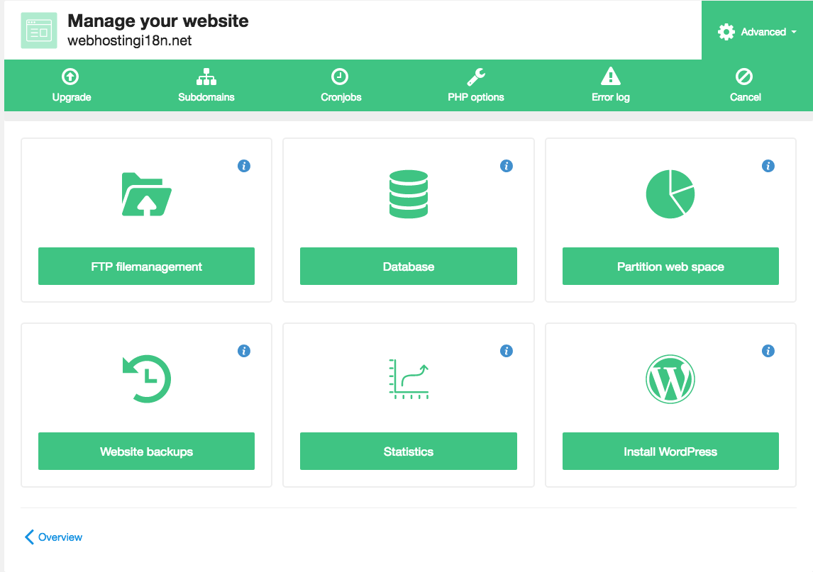Click the Install WordPress button
Image resolution: width=813 pixels, height=572 pixels.
pos(670,451)
